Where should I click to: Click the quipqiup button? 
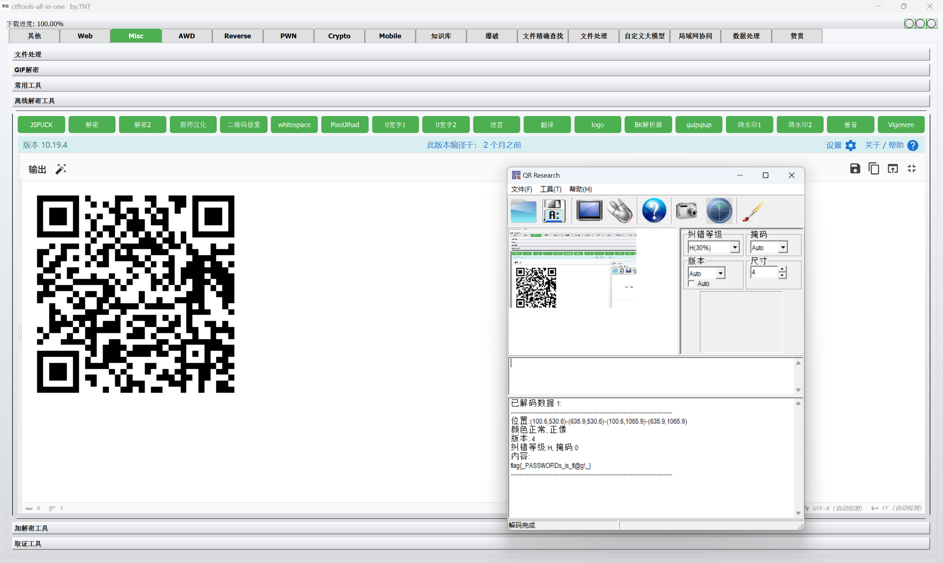tap(699, 125)
